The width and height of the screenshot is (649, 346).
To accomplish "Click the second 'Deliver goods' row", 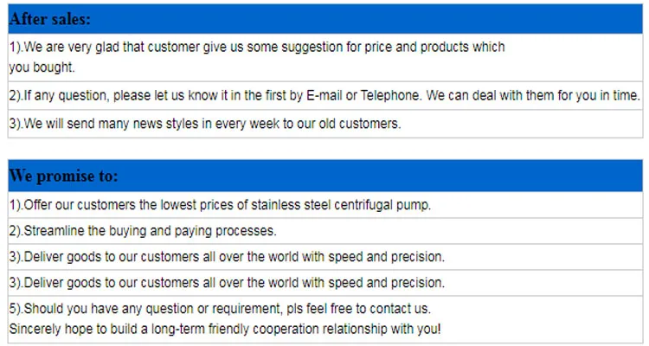I will click(x=227, y=283).
